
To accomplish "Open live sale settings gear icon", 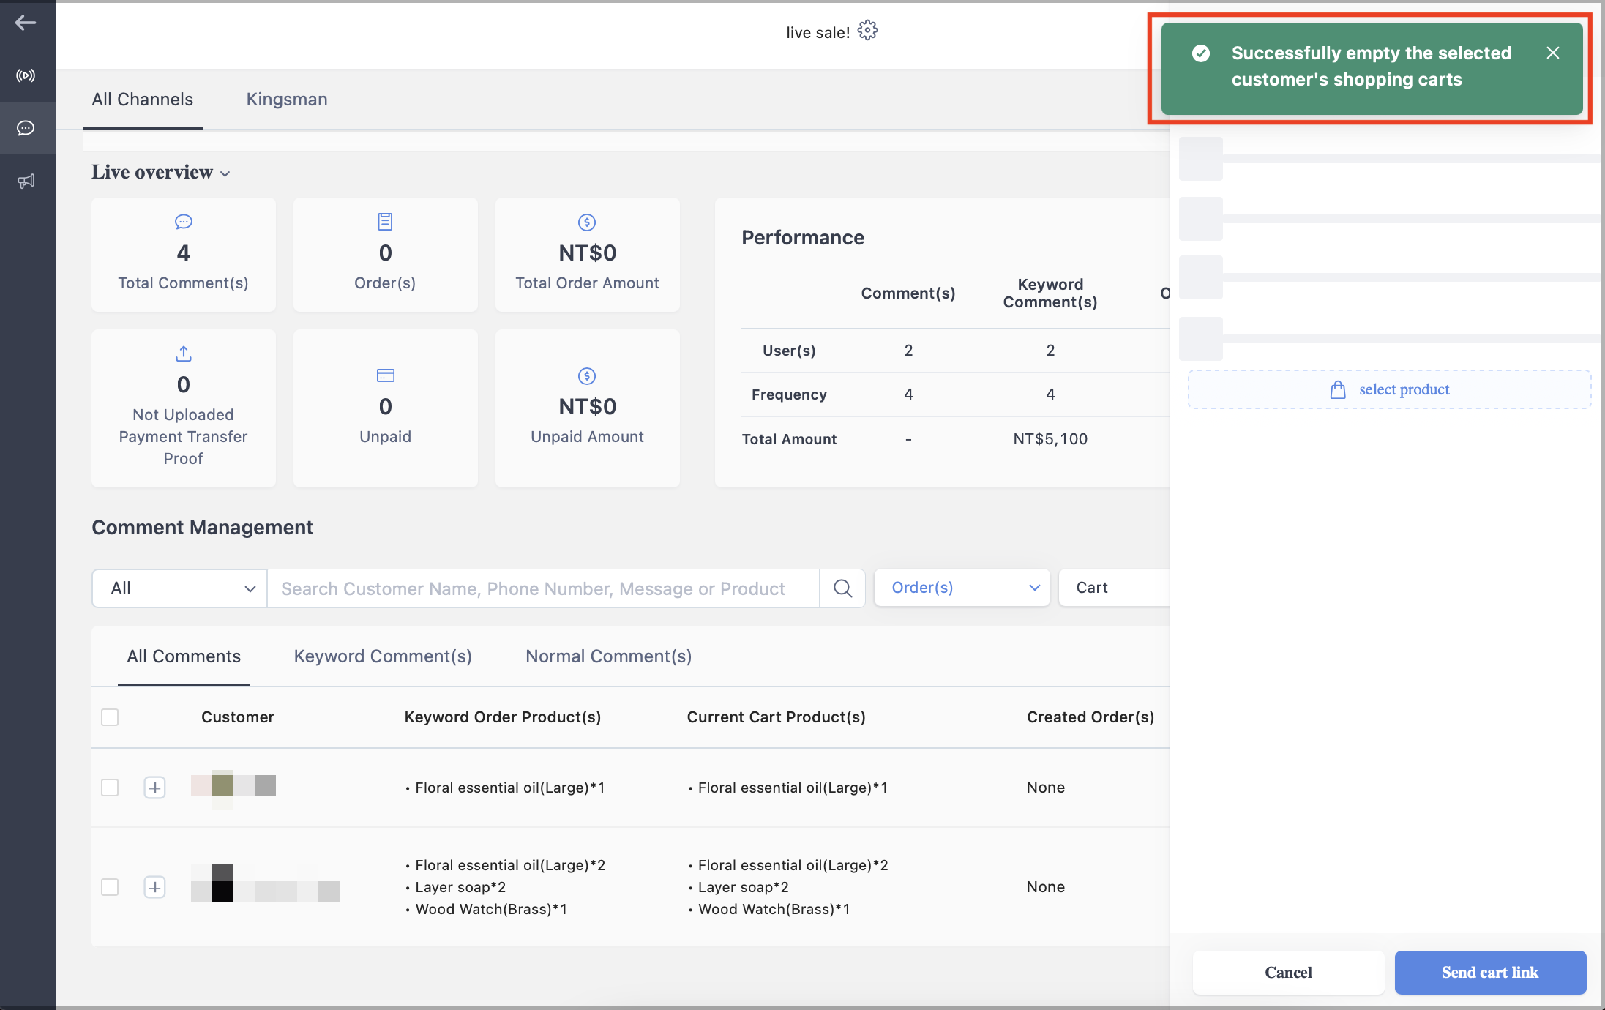I will click(867, 31).
